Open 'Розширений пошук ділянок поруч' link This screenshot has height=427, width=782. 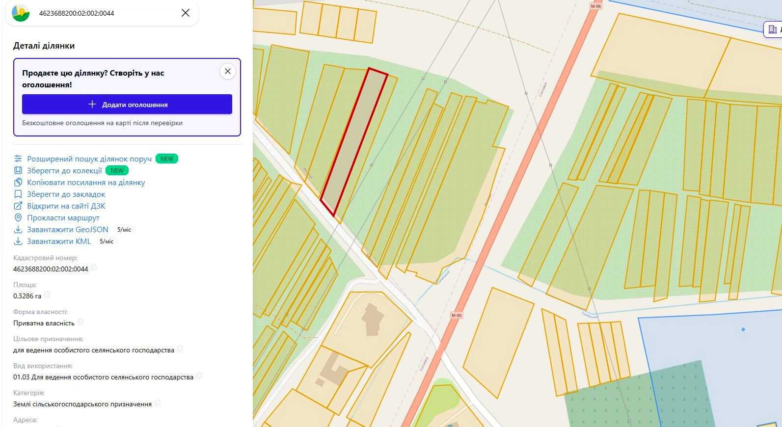tap(89, 159)
